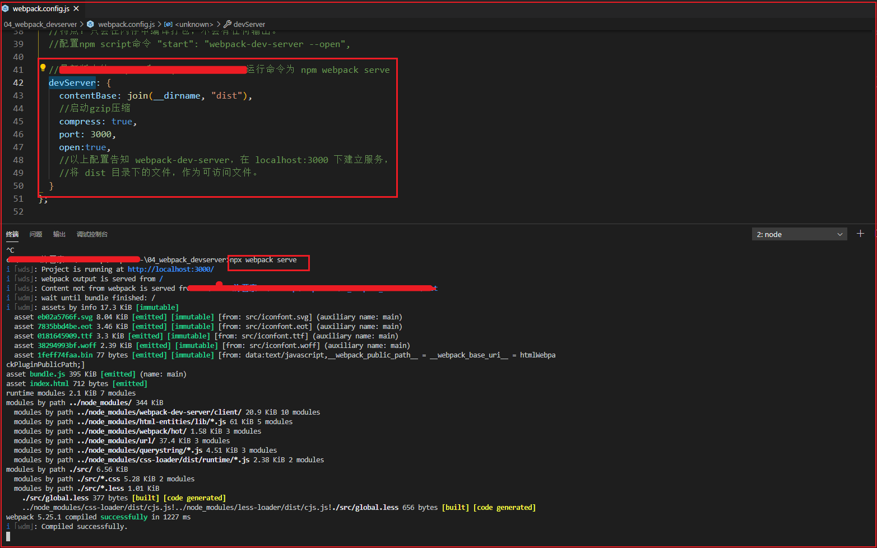Open http://localhost:3000/ link in terminal
The width and height of the screenshot is (877, 548).
[171, 270]
